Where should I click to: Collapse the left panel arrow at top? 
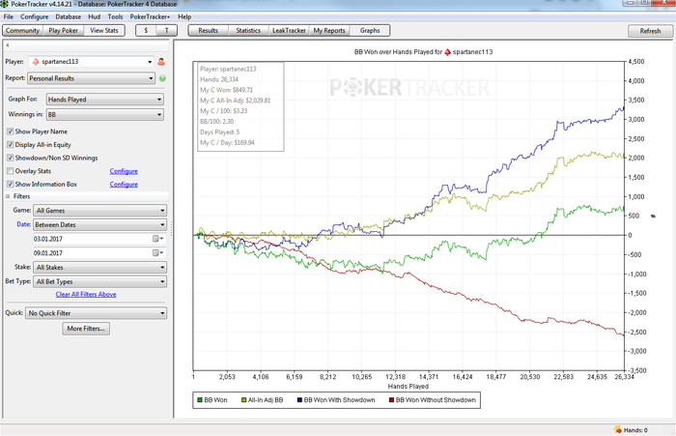pos(8,44)
